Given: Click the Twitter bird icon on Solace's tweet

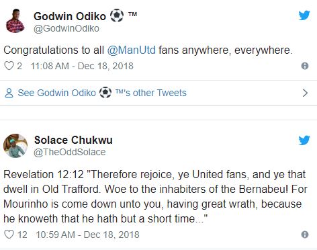Looking at the screenshot, I should tap(304, 140).
